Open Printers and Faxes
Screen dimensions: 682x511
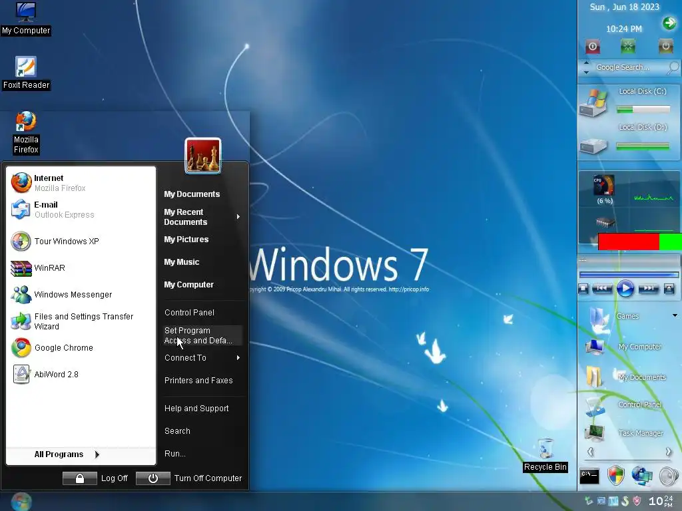point(198,381)
